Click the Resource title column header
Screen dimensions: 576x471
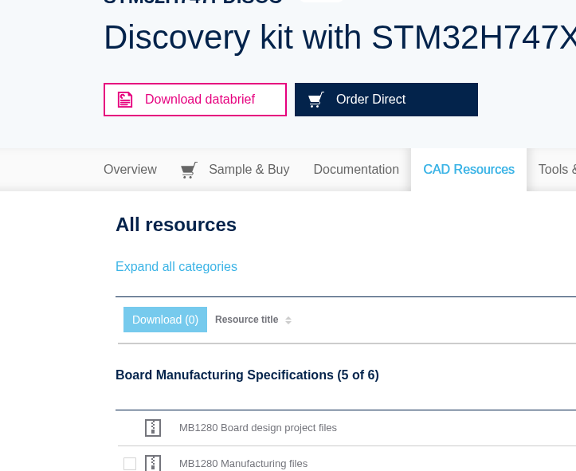pos(246,320)
